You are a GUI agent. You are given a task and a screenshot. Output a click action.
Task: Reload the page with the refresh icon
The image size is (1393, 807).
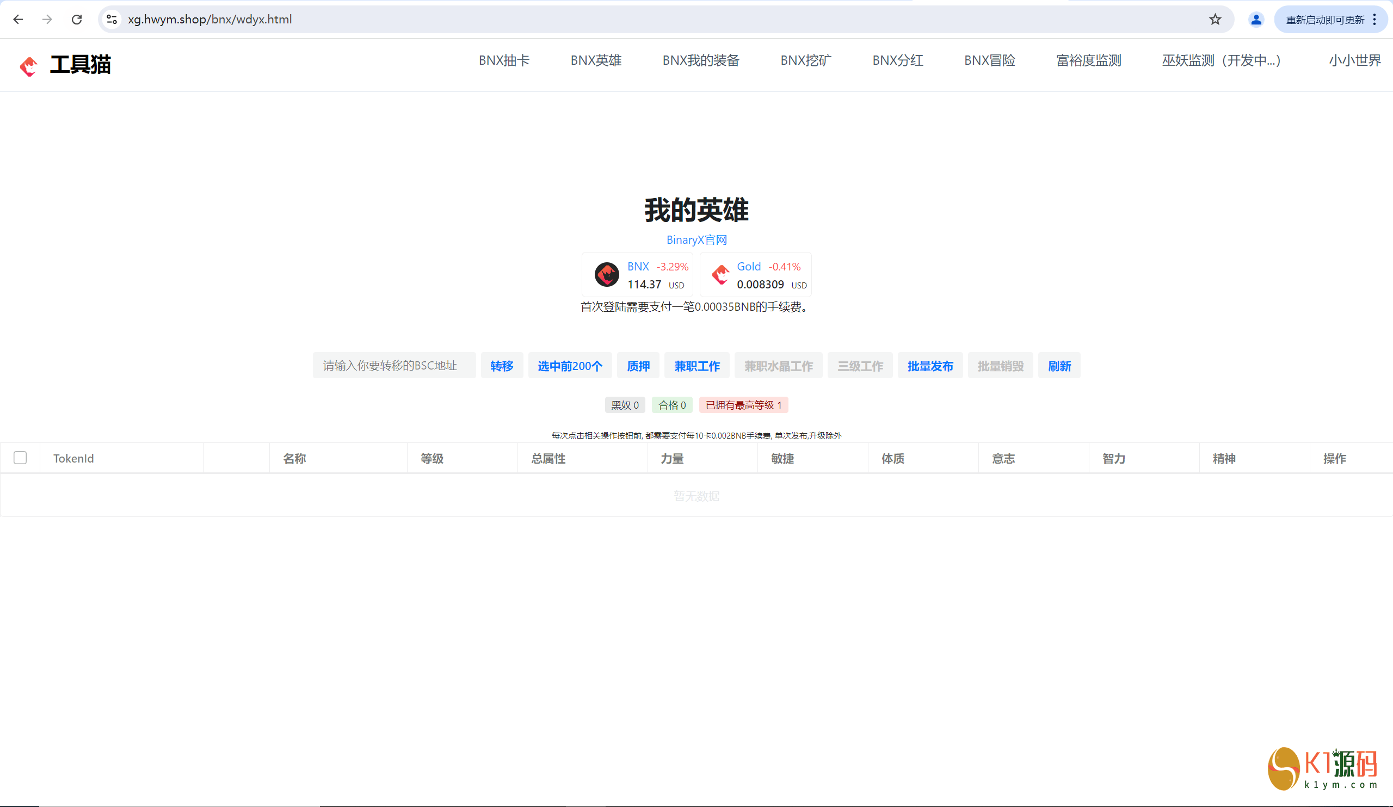pyautogui.click(x=77, y=20)
